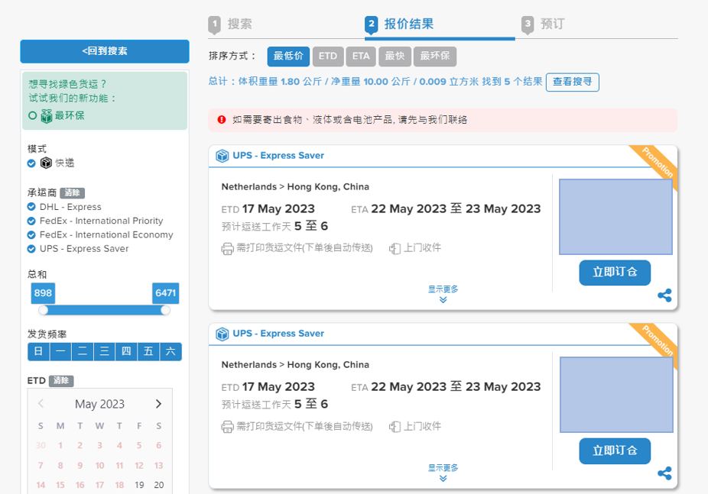Click the May 2023 calendar title
Viewport: 708px width, 494px height.
(100, 404)
